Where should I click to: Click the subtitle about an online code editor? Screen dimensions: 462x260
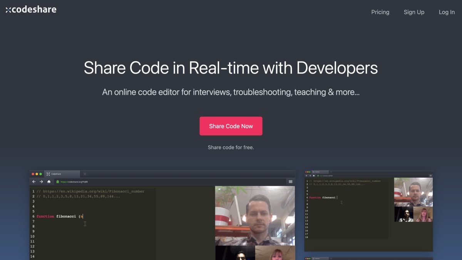(x=231, y=92)
